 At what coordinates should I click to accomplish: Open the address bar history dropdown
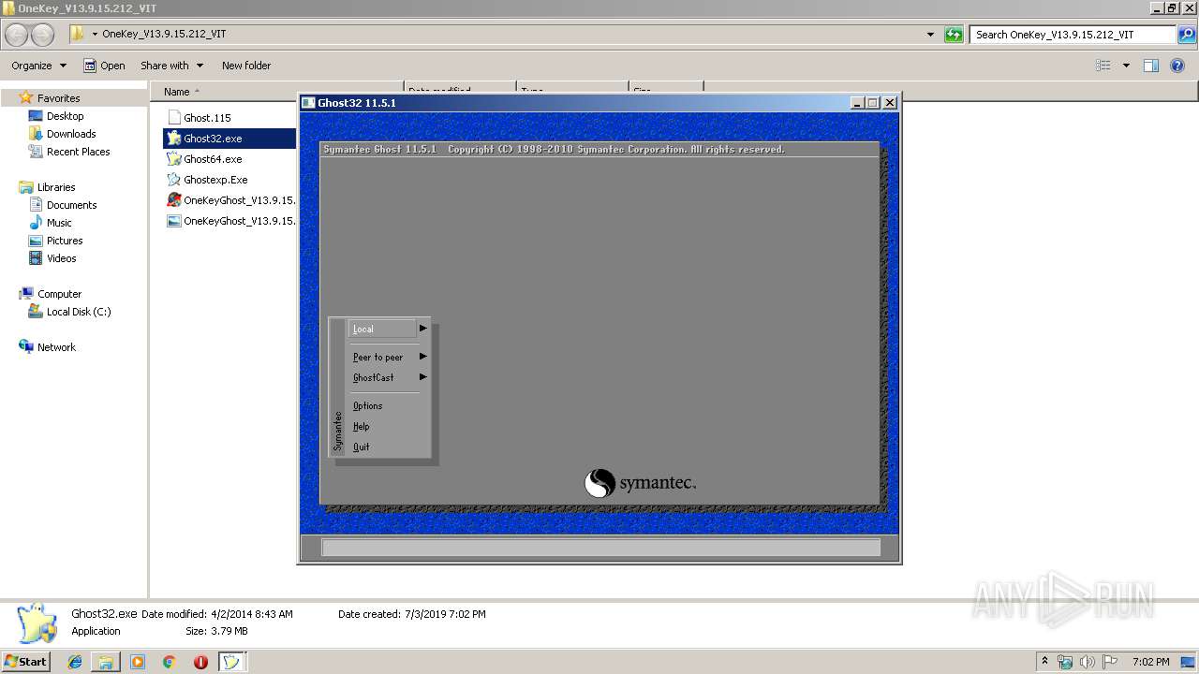[x=930, y=35]
